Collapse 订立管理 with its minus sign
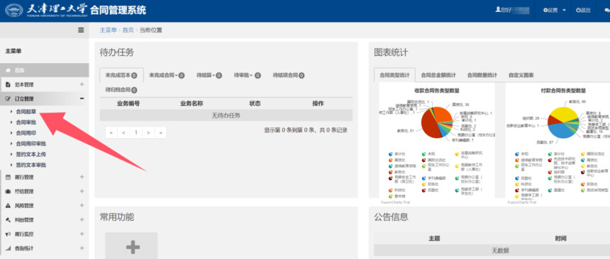Screen dimensions: 610x259 (82, 99)
